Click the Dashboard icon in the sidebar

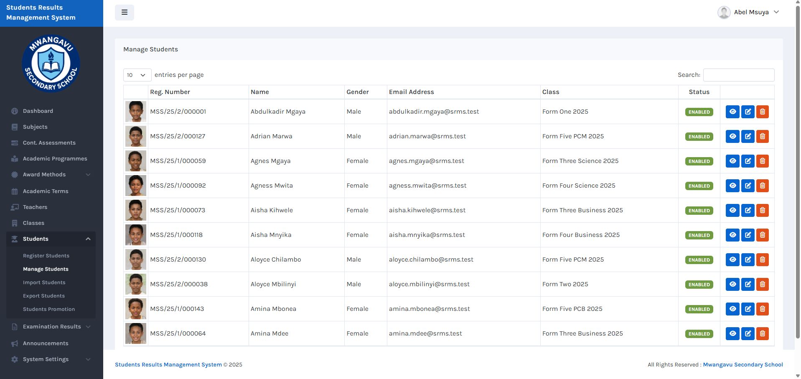click(15, 111)
